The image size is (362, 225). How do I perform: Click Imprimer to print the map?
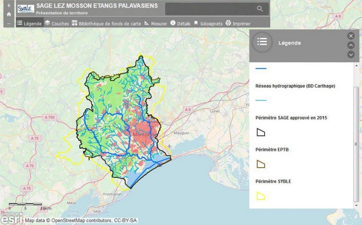[238, 23]
